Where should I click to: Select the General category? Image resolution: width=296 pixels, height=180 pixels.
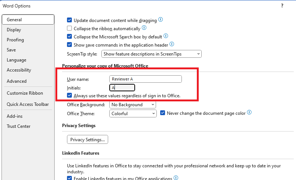[28, 19]
